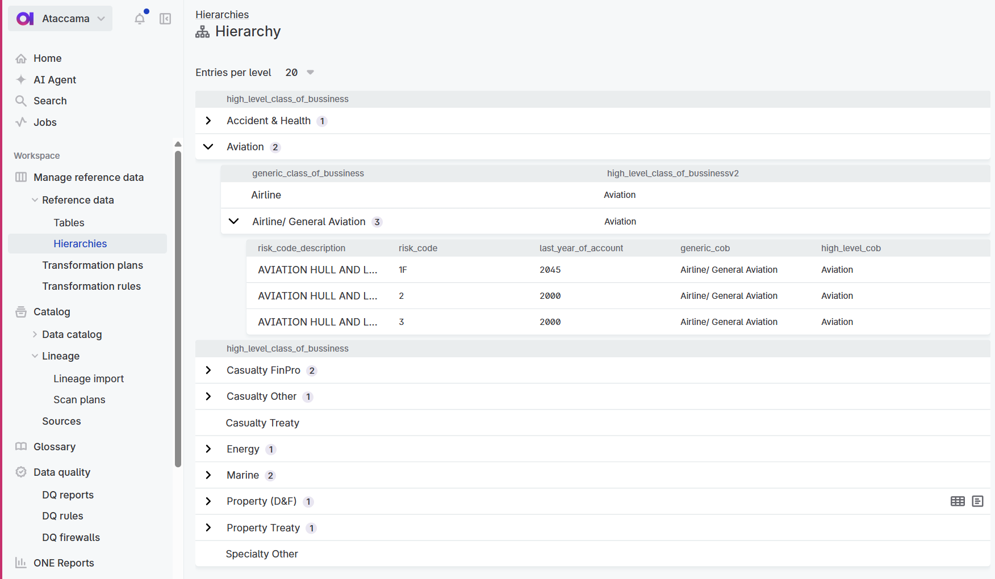995x579 pixels.
Task: Open detail view icon on Property (D&F) row
Action: click(977, 501)
